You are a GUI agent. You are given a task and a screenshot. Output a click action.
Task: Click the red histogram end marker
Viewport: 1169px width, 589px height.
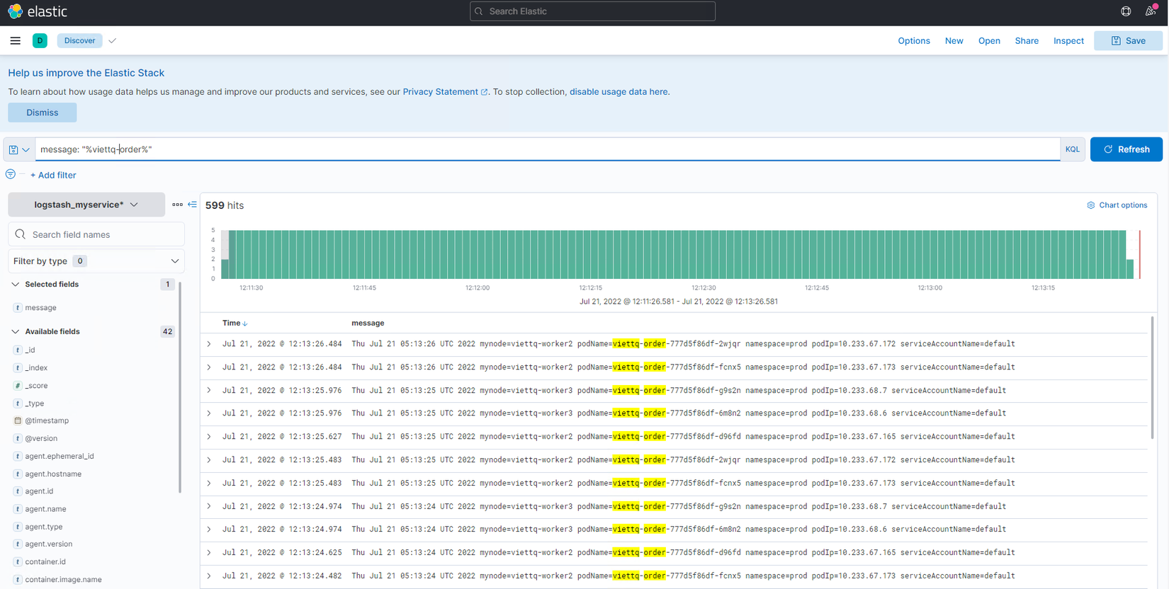(1139, 254)
